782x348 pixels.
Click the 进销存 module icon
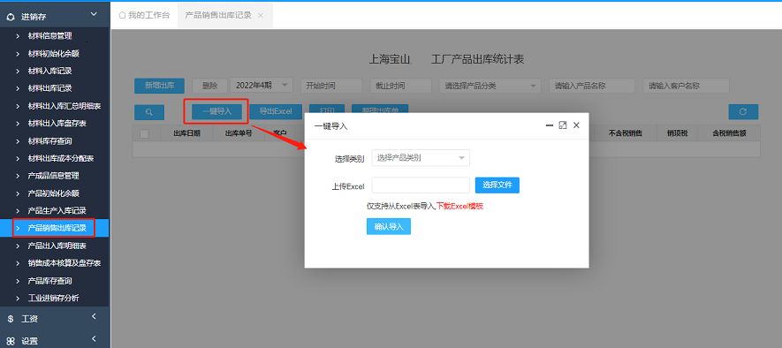[11, 17]
